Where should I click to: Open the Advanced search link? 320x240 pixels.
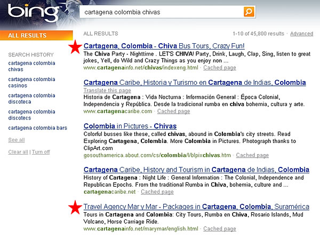click(x=301, y=34)
